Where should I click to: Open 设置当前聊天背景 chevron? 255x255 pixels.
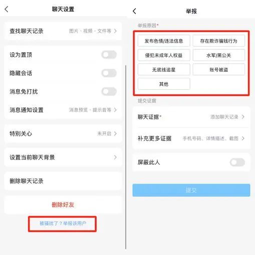tap(63, 157)
